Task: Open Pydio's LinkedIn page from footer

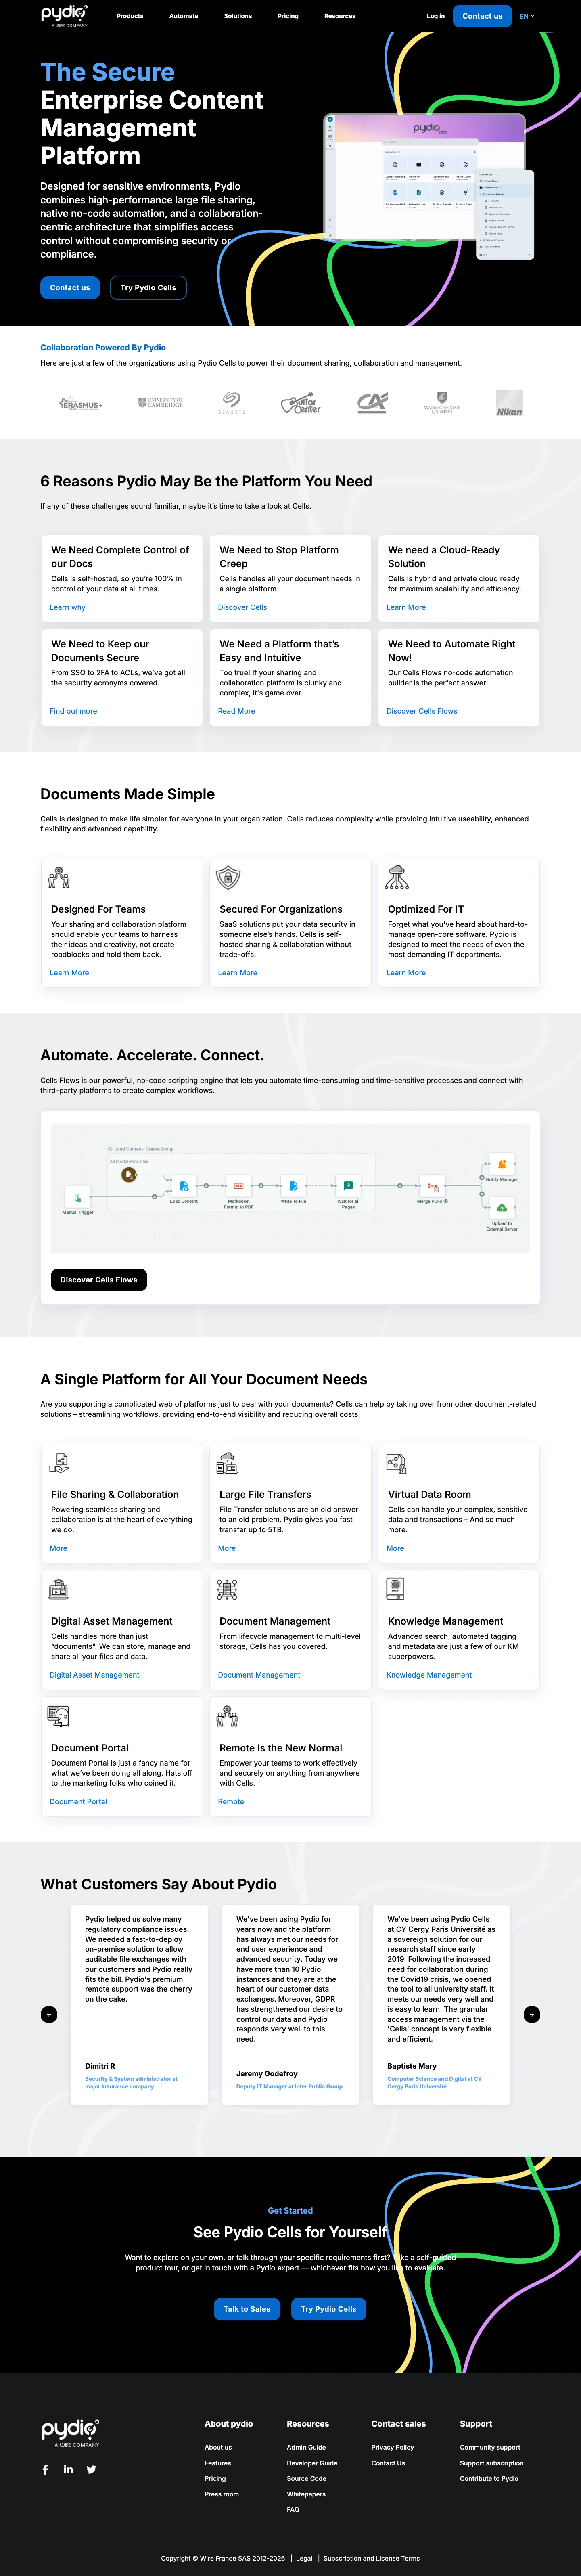Action: pos(68,2469)
